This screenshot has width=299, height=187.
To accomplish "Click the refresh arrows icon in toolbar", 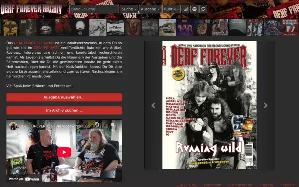I will pos(203,9).
